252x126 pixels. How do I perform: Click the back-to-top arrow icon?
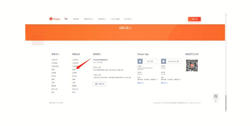tap(216, 101)
